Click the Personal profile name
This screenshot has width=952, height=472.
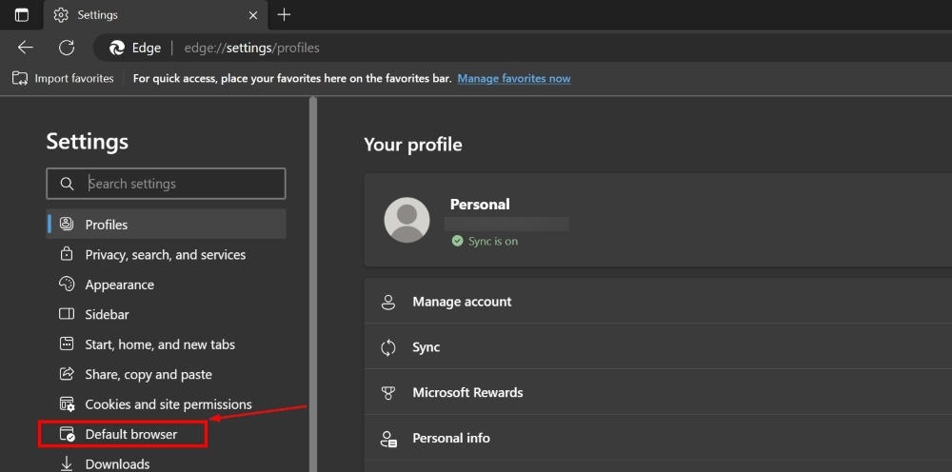(480, 205)
